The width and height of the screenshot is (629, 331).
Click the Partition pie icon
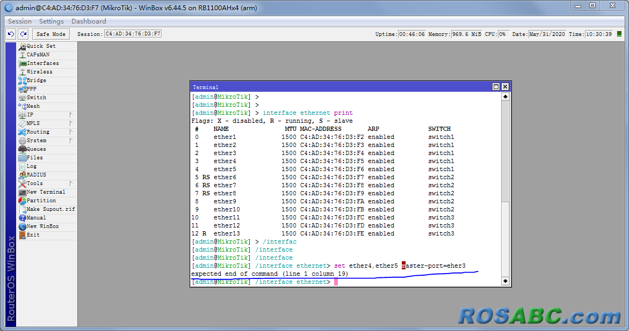pyautogui.click(x=22, y=201)
